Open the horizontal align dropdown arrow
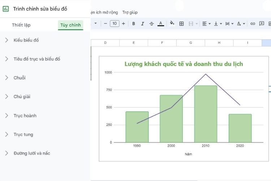This screenshot has height=181, width=271. (x=210, y=24)
